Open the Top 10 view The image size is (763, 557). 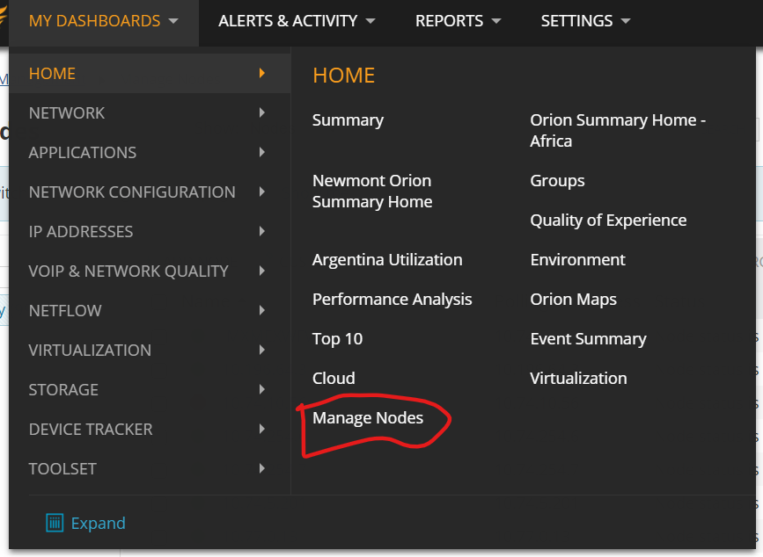pyautogui.click(x=337, y=339)
